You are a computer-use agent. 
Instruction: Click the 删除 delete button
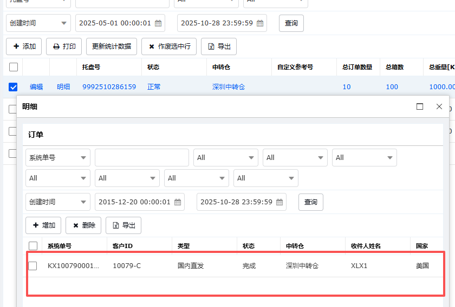(84, 225)
